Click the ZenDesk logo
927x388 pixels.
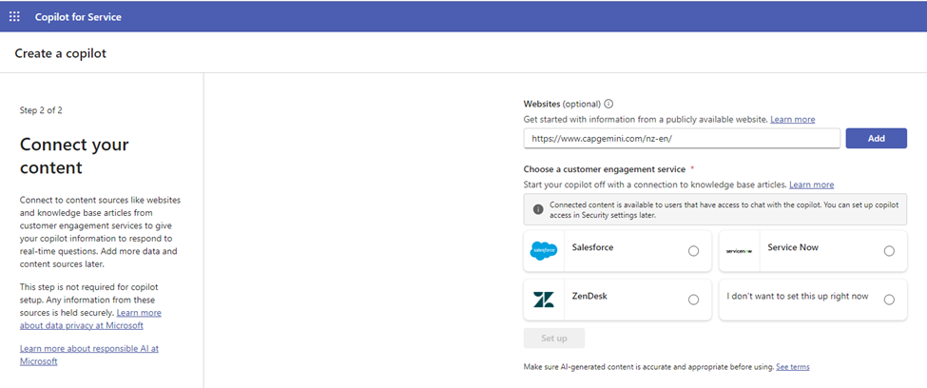click(543, 300)
